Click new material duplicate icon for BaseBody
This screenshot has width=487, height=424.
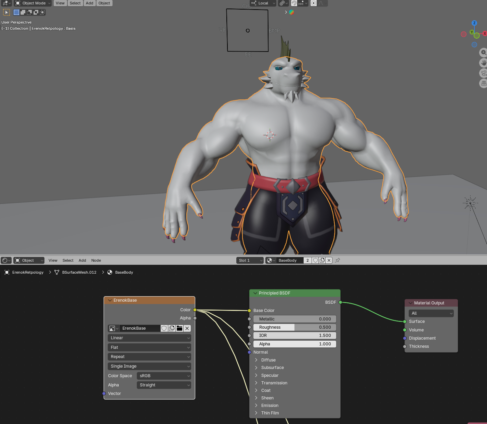coord(322,260)
